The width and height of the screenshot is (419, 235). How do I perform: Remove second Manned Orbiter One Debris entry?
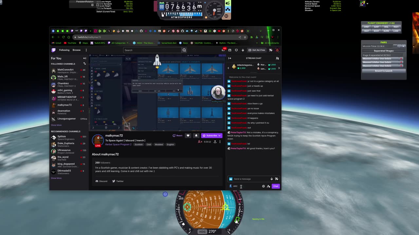click(401, 62)
